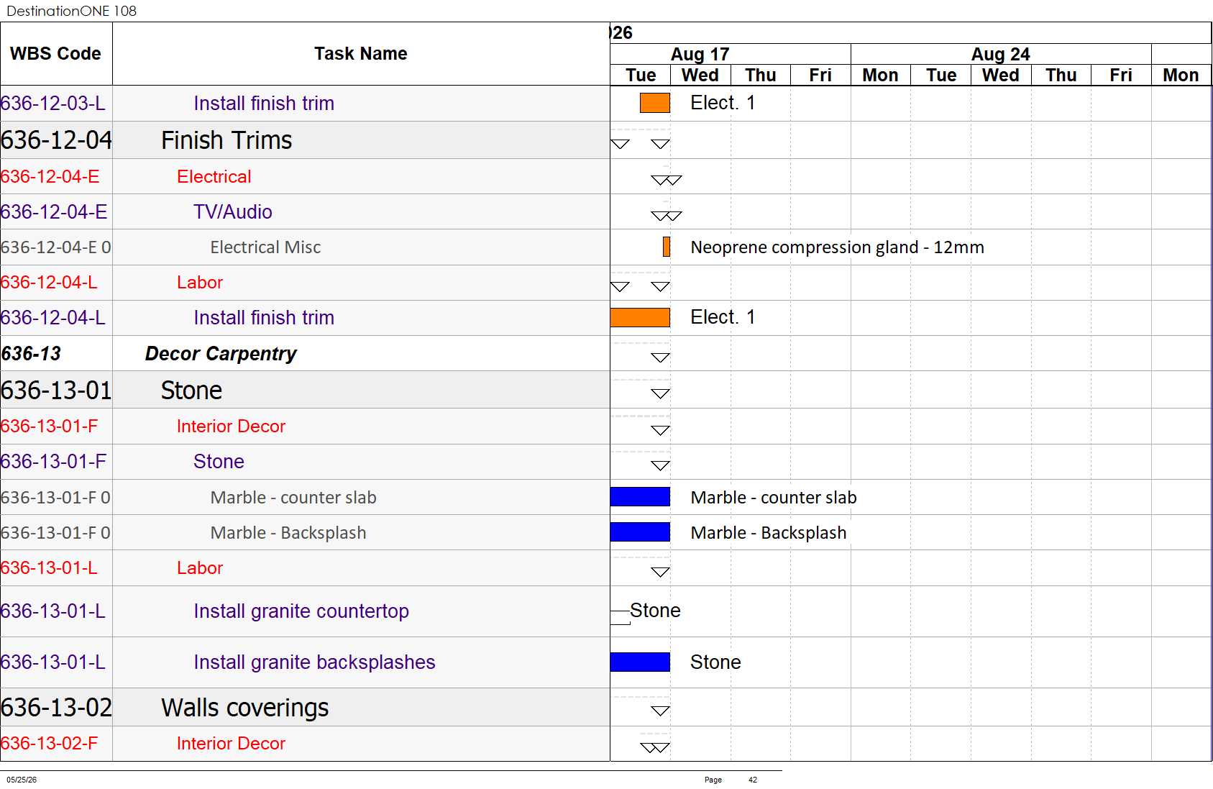The height and width of the screenshot is (789, 1213).
Task: Click the TV/Audio row double triangle marker
Action: click(667, 216)
